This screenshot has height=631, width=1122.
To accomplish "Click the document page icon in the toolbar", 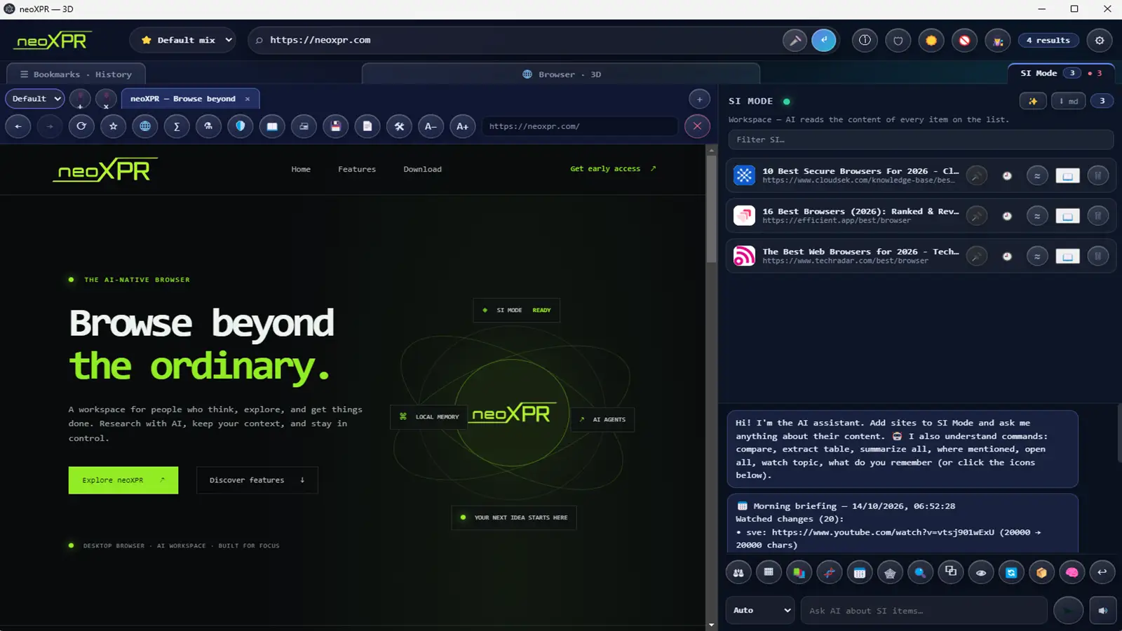I will click(367, 126).
